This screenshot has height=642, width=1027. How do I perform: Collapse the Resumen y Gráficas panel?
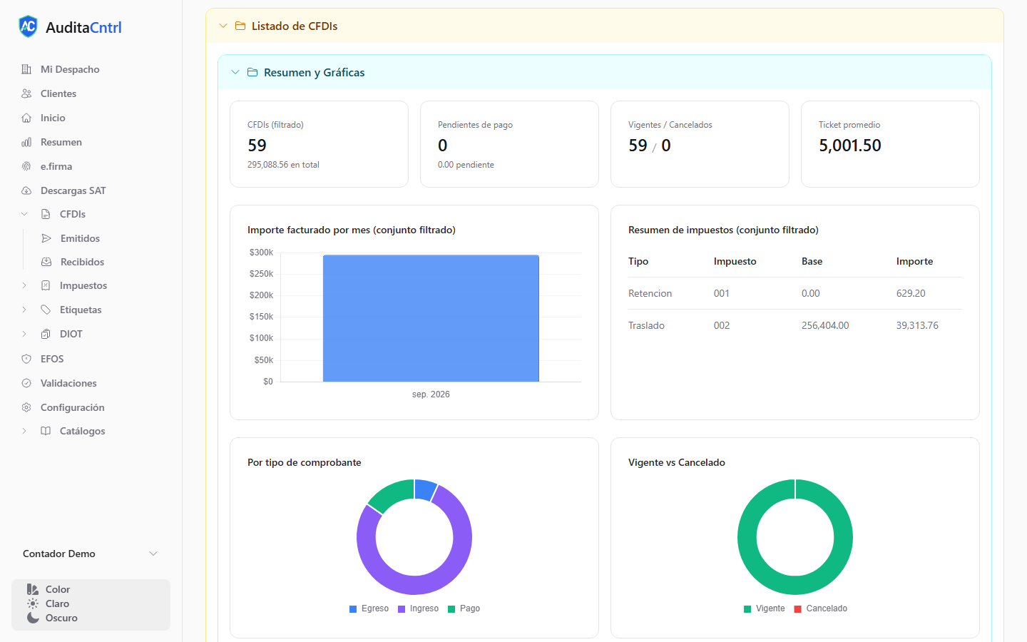click(x=235, y=72)
